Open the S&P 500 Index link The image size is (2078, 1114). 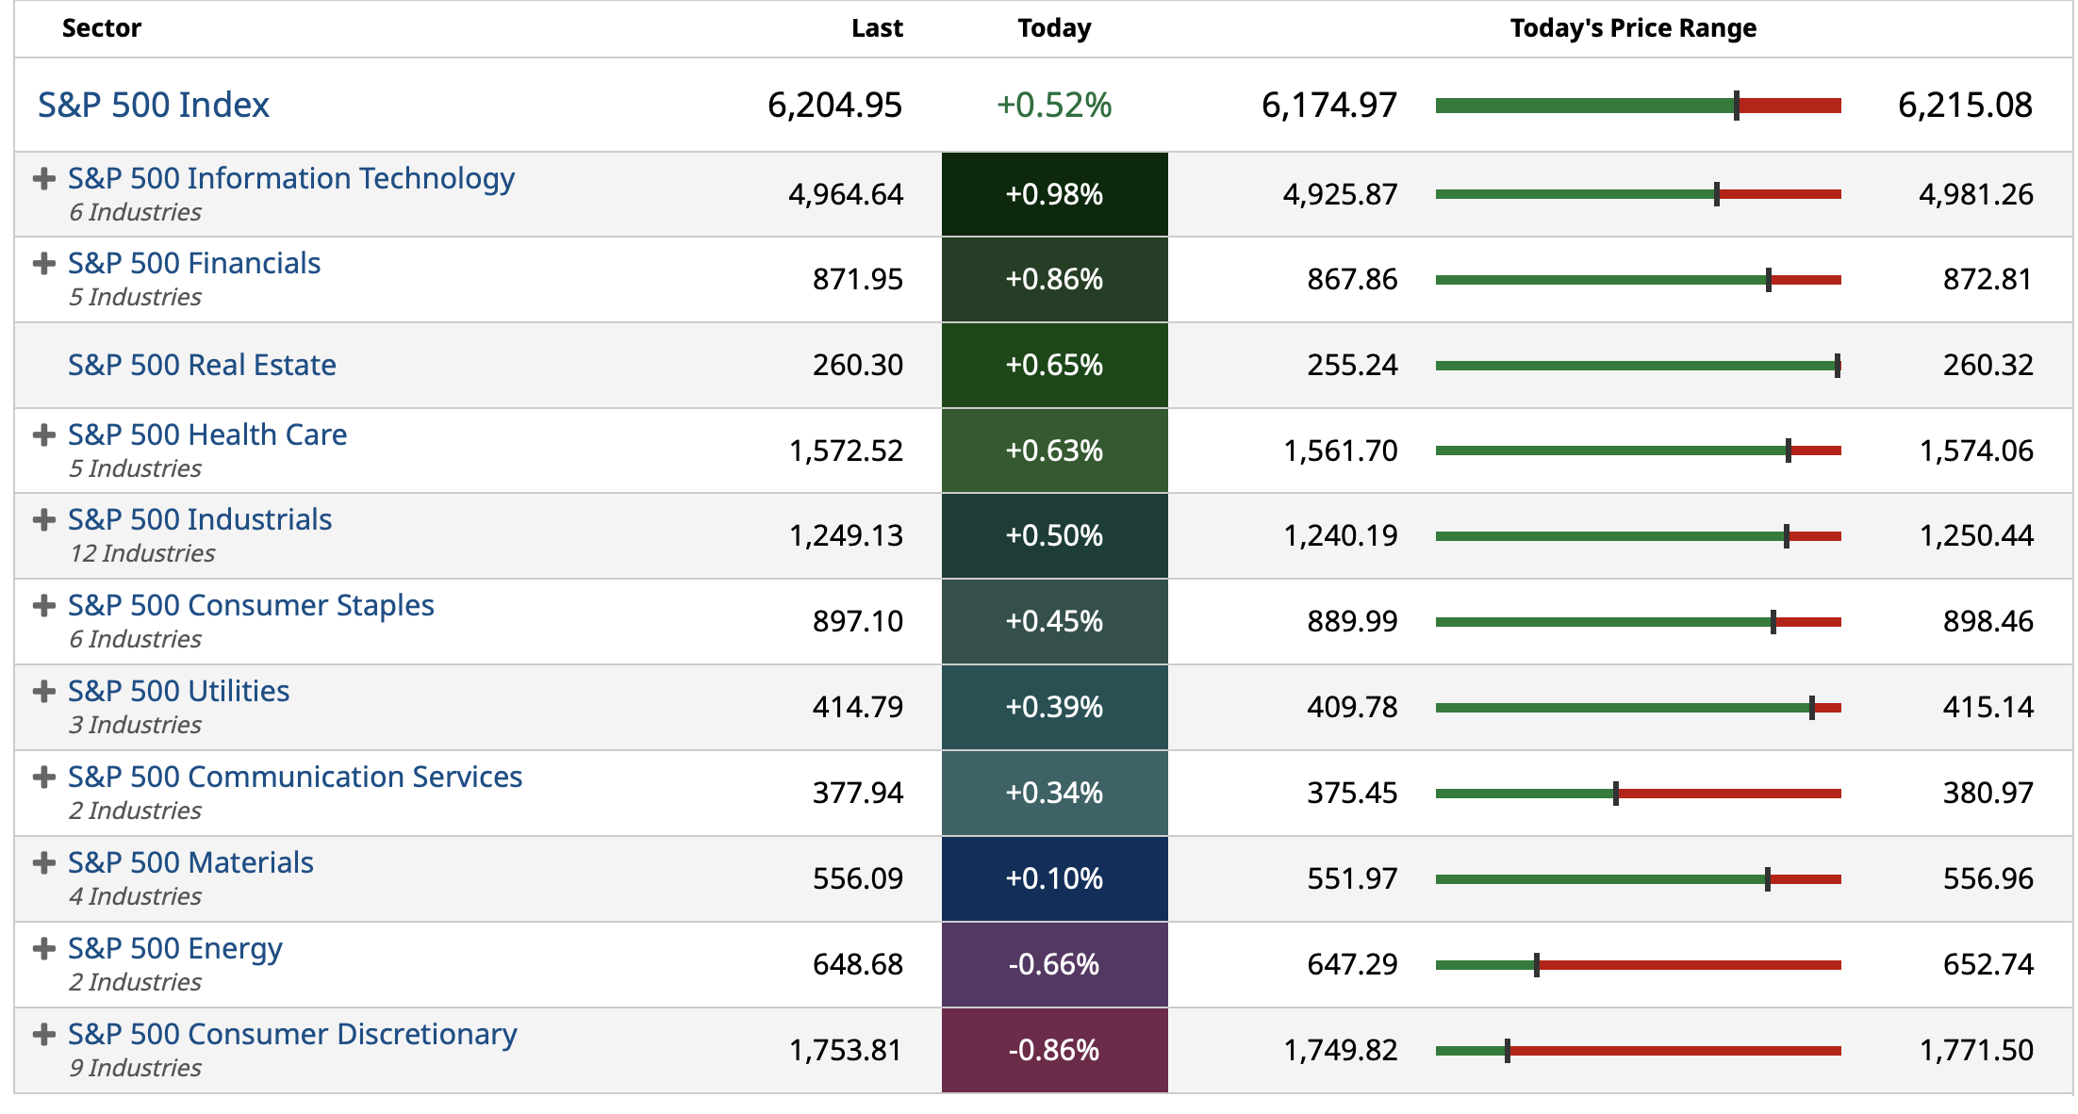point(154,105)
